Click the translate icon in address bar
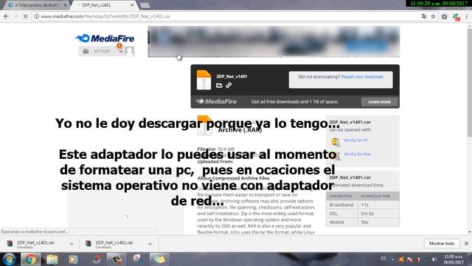Image resolution: width=472 pixels, height=266 pixels. 424,16
